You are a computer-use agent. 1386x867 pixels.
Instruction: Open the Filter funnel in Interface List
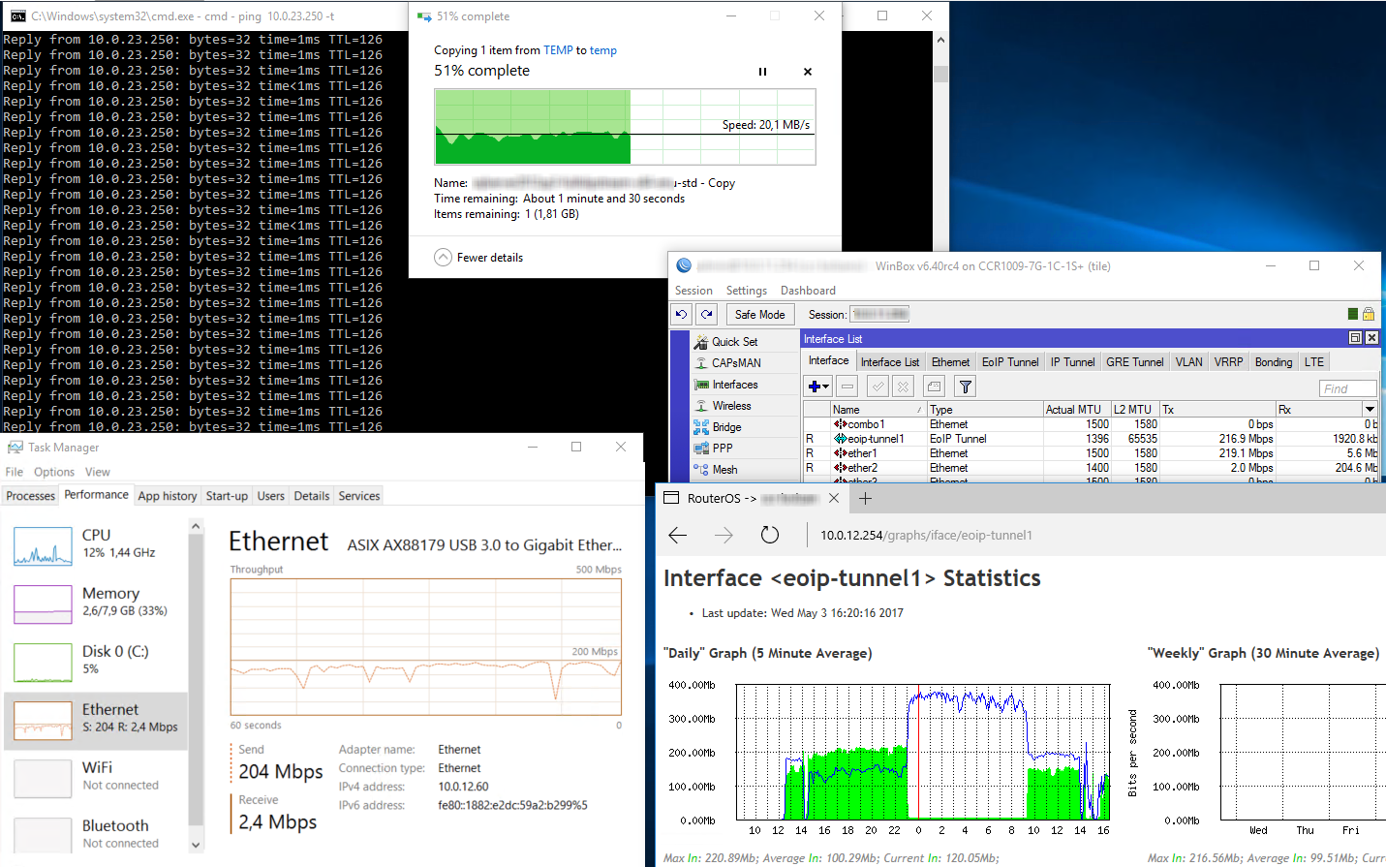coord(966,387)
